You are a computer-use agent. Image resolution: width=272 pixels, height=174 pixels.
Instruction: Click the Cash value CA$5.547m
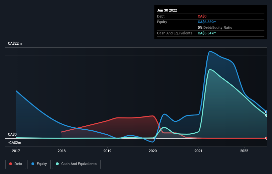coord(207,33)
